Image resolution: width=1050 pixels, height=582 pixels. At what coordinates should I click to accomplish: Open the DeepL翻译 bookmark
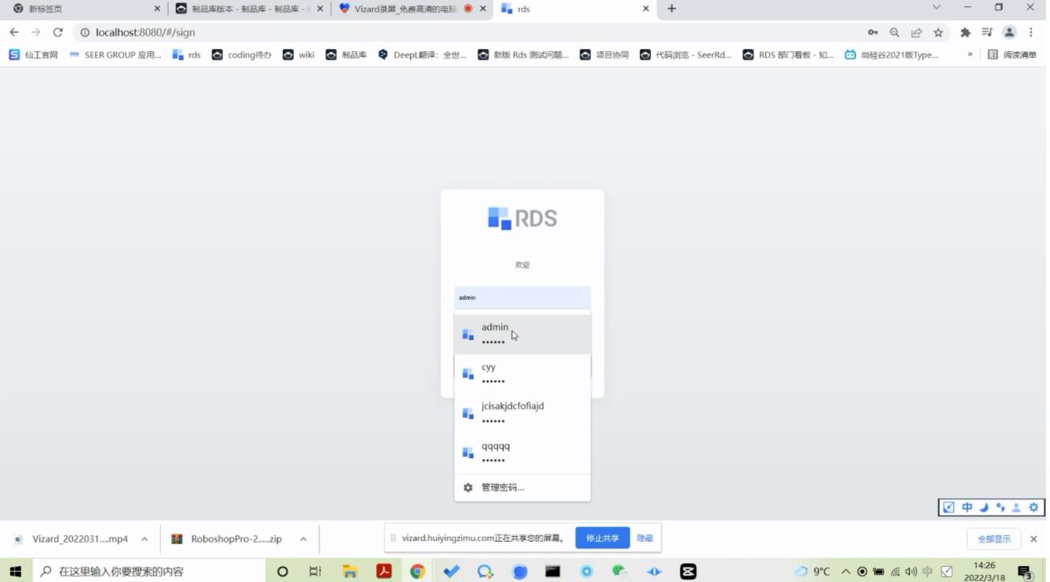[422, 55]
